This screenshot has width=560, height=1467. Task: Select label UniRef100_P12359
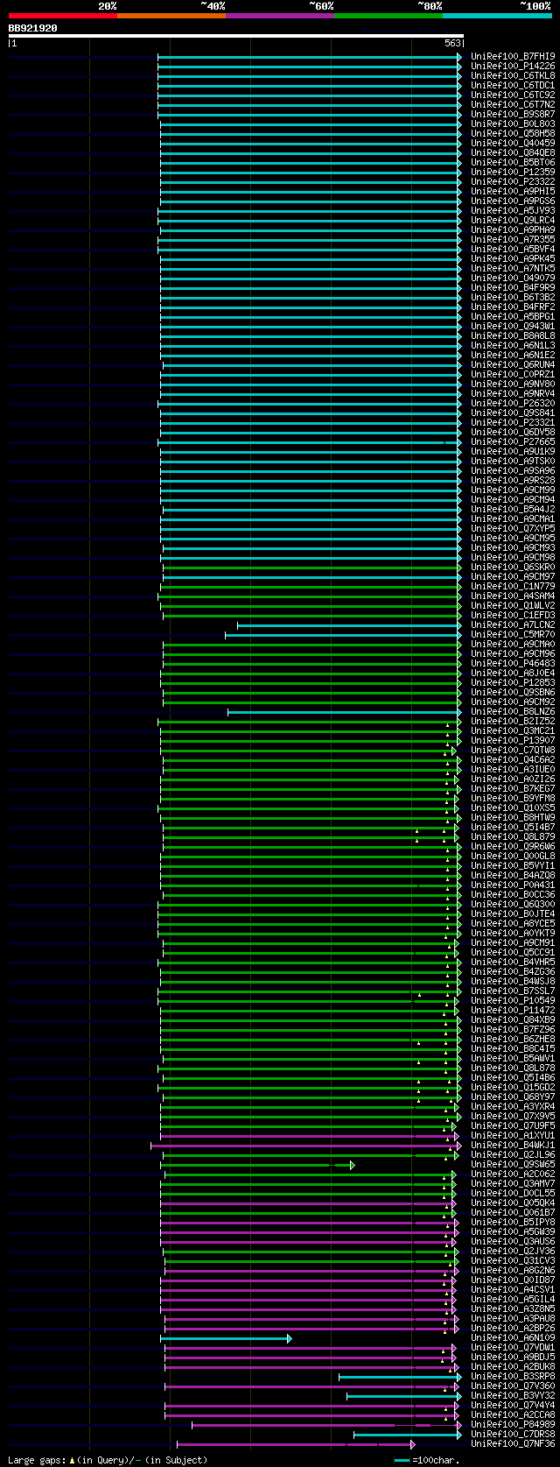click(513, 172)
